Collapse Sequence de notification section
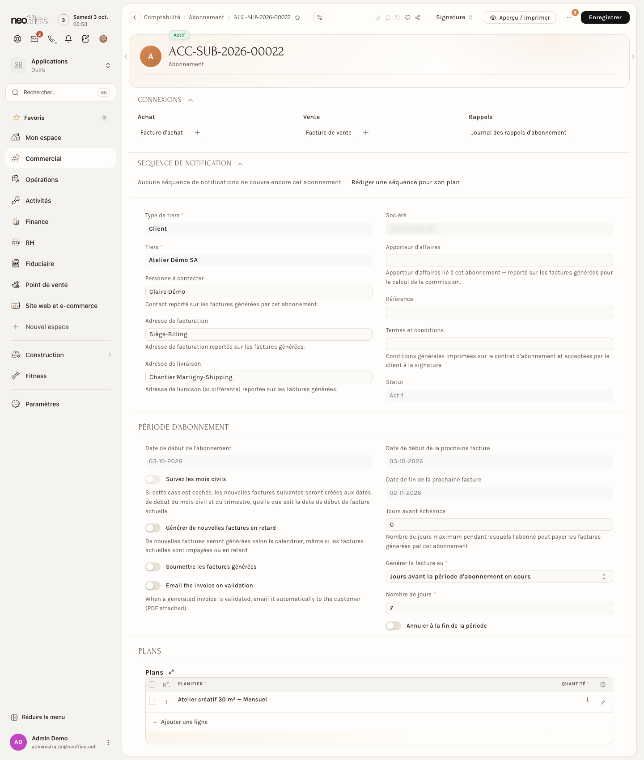Image resolution: width=644 pixels, height=760 pixels. pos(240,164)
